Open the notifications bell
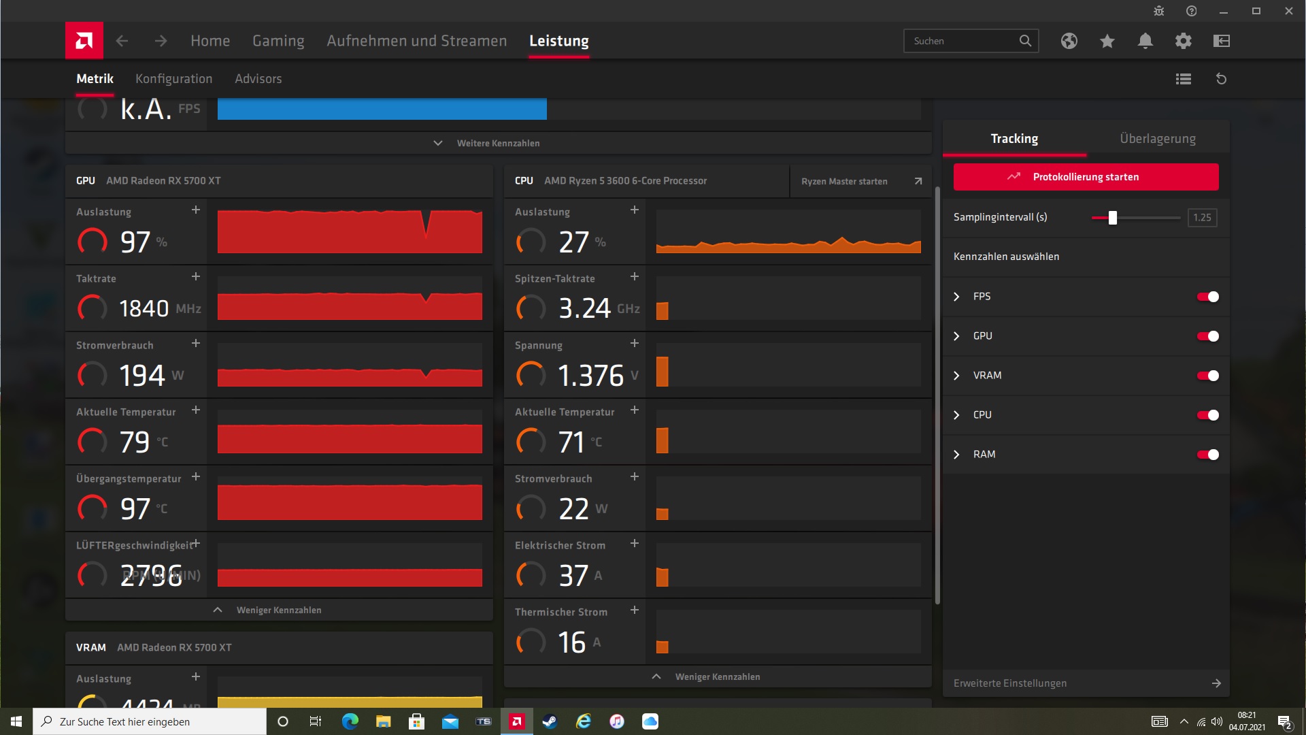 1145,41
